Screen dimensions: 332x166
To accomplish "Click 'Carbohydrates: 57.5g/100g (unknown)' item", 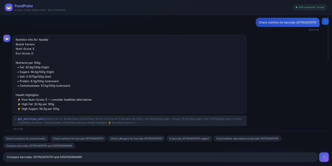I will pos(45,86).
